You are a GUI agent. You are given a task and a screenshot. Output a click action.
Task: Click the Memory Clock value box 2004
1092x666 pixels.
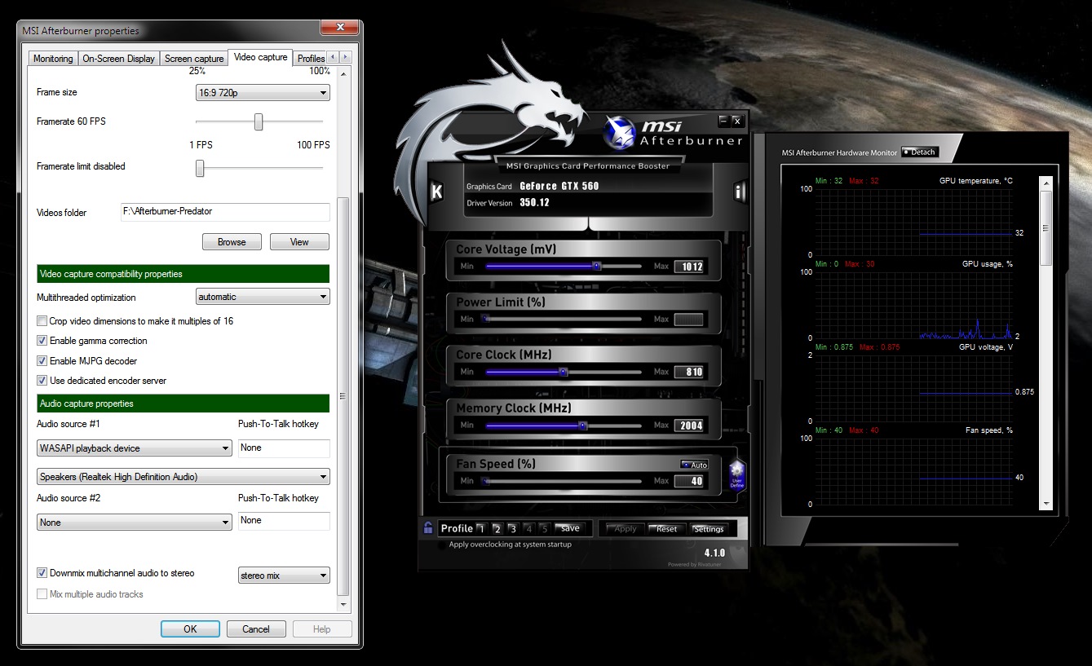click(689, 426)
